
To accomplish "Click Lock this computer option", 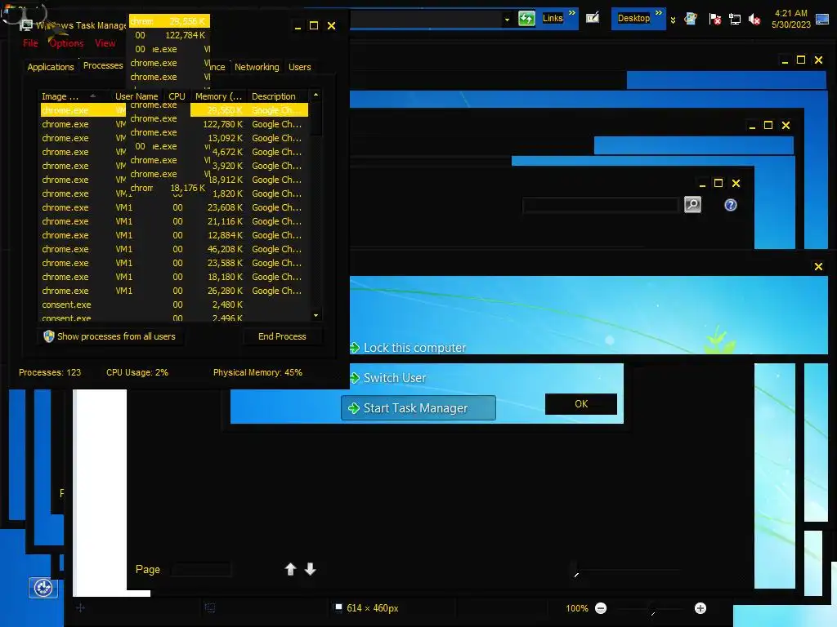I will click(408, 348).
